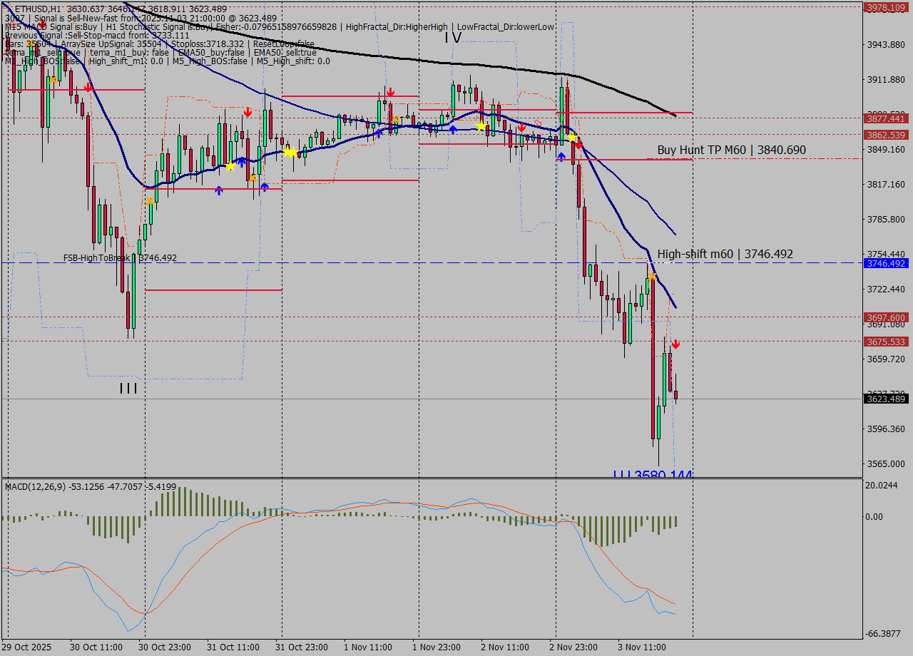Click the black III wave label near the bottom left
The image size is (913, 656).
[128, 389]
